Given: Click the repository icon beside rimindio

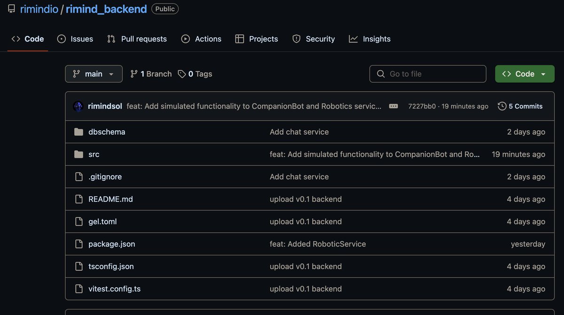Looking at the screenshot, I should (11, 9).
